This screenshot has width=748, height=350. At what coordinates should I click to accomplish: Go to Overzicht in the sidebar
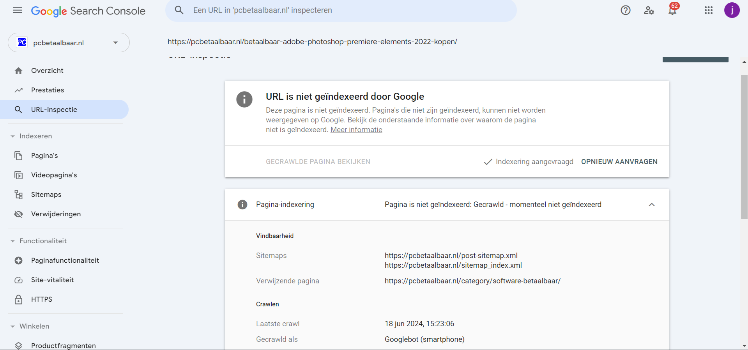64,71
